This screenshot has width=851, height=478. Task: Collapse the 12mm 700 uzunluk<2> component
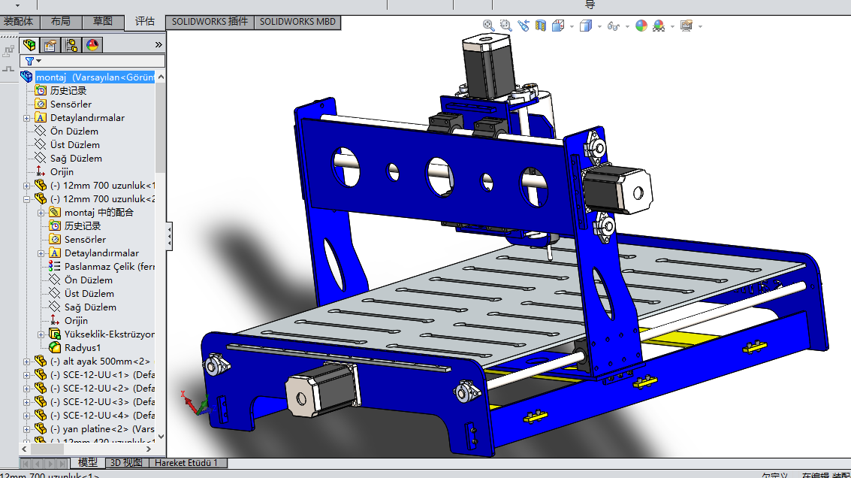tap(26, 199)
